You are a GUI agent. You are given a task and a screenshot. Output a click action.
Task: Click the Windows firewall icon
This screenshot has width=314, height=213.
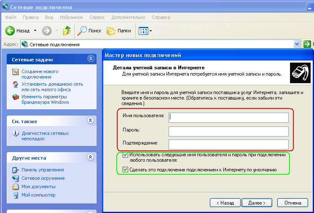pyautogui.click(x=16, y=97)
